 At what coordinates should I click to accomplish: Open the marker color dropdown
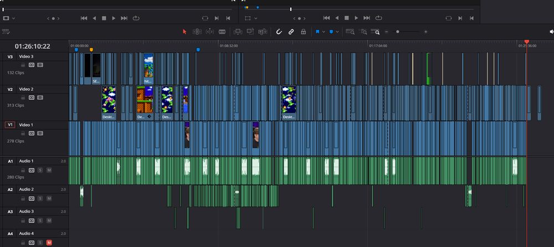(x=337, y=32)
